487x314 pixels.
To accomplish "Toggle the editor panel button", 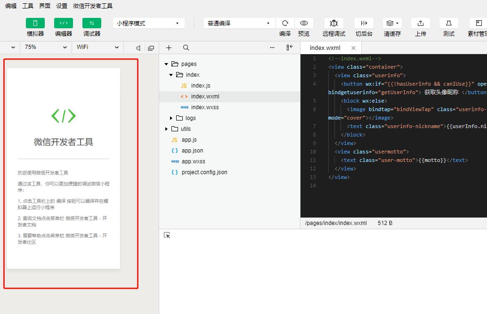I will [64, 23].
